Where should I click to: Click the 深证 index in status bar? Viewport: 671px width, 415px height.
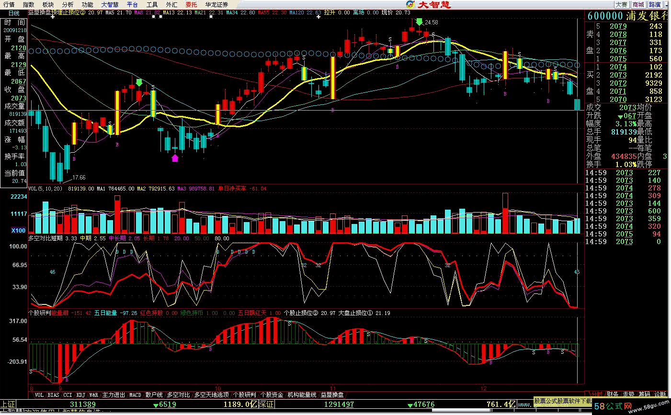266,404
